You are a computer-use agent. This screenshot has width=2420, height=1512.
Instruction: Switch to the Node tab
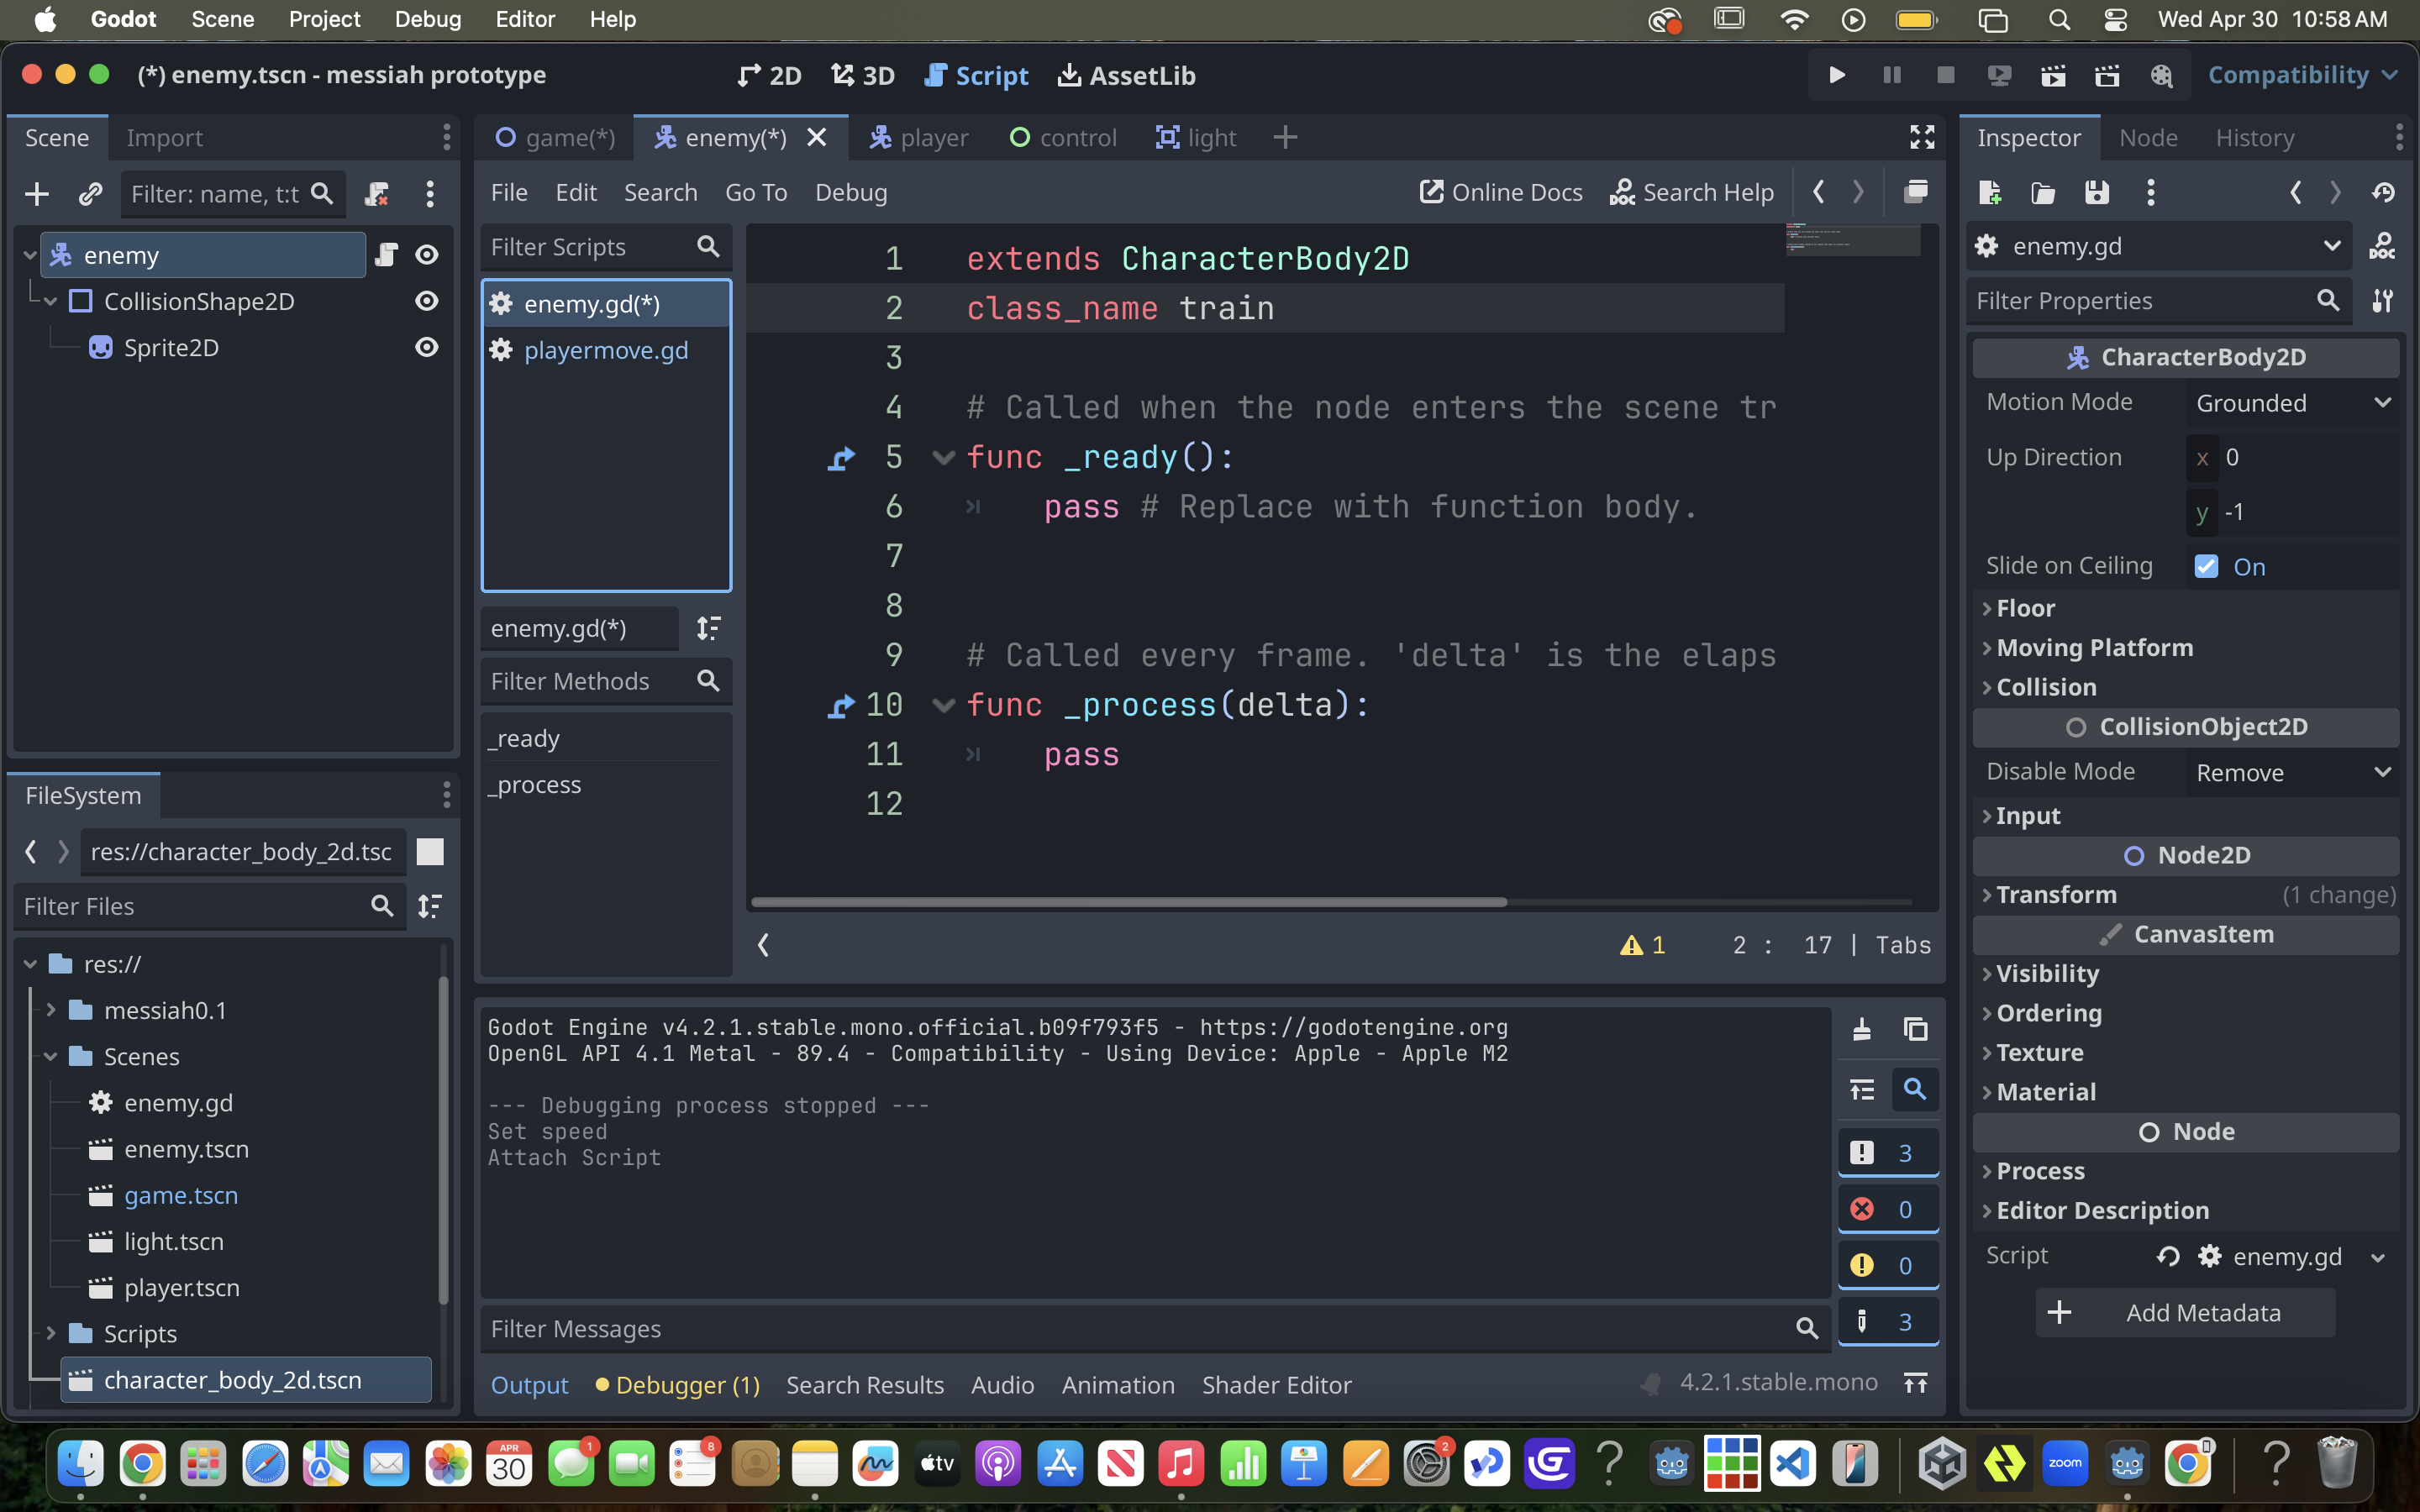(x=2148, y=138)
